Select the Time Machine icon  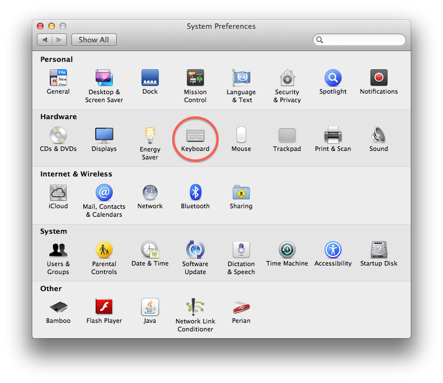[287, 250]
